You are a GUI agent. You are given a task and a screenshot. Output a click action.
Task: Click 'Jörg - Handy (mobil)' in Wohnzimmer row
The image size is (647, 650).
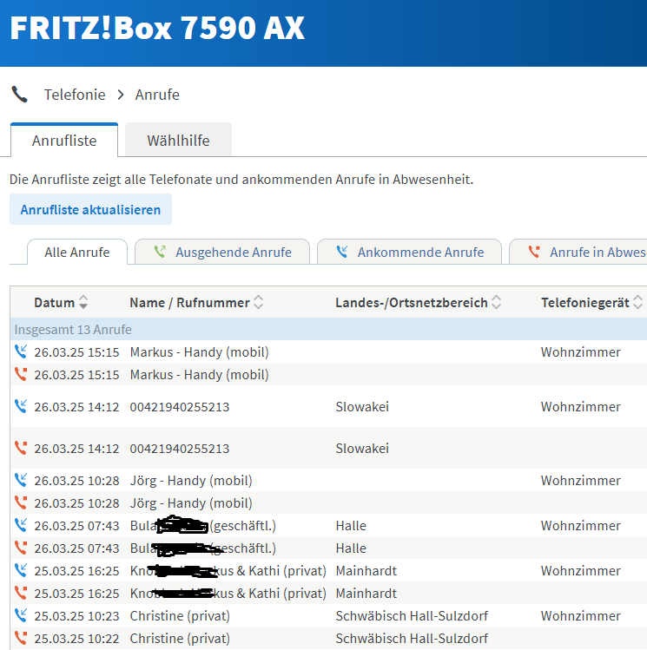(191, 481)
